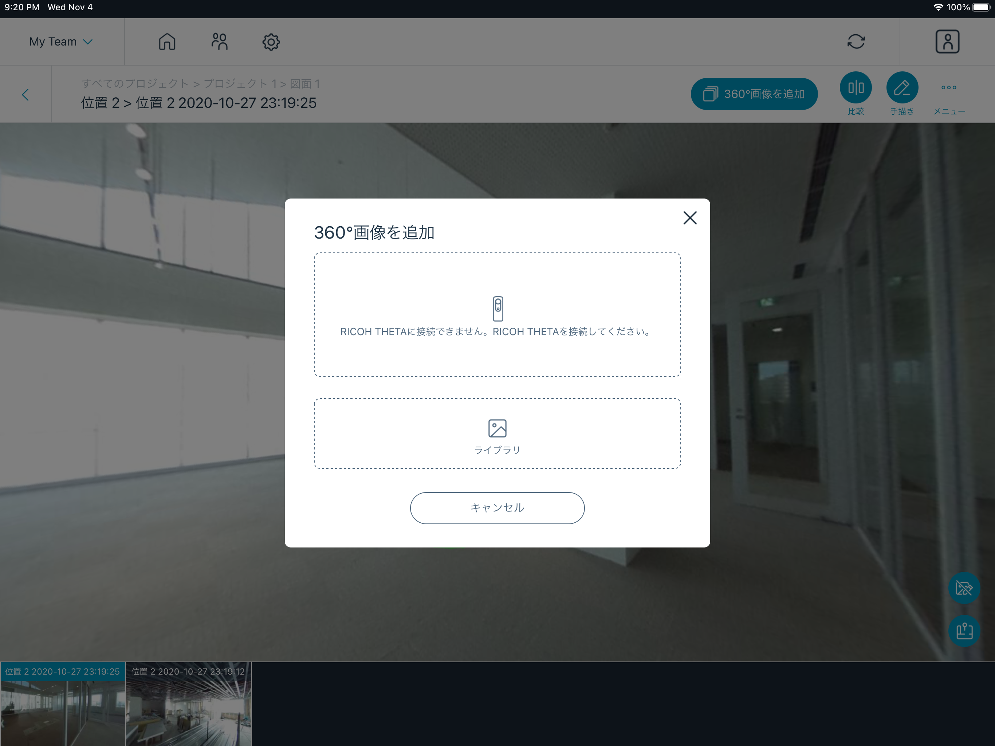This screenshot has width=995, height=746.
Task: Toggle the hide annotations icon button
Action: (x=964, y=588)
